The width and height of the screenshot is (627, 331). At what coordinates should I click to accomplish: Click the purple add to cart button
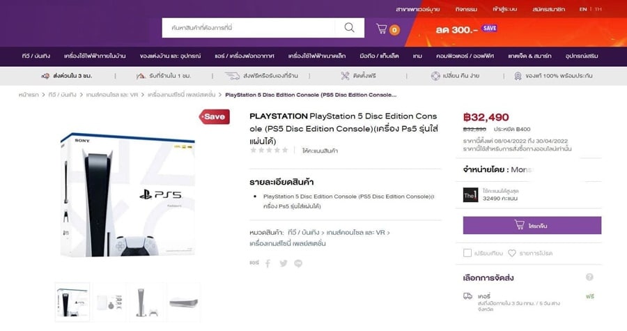pyautogui.click(x=532, y=226)
